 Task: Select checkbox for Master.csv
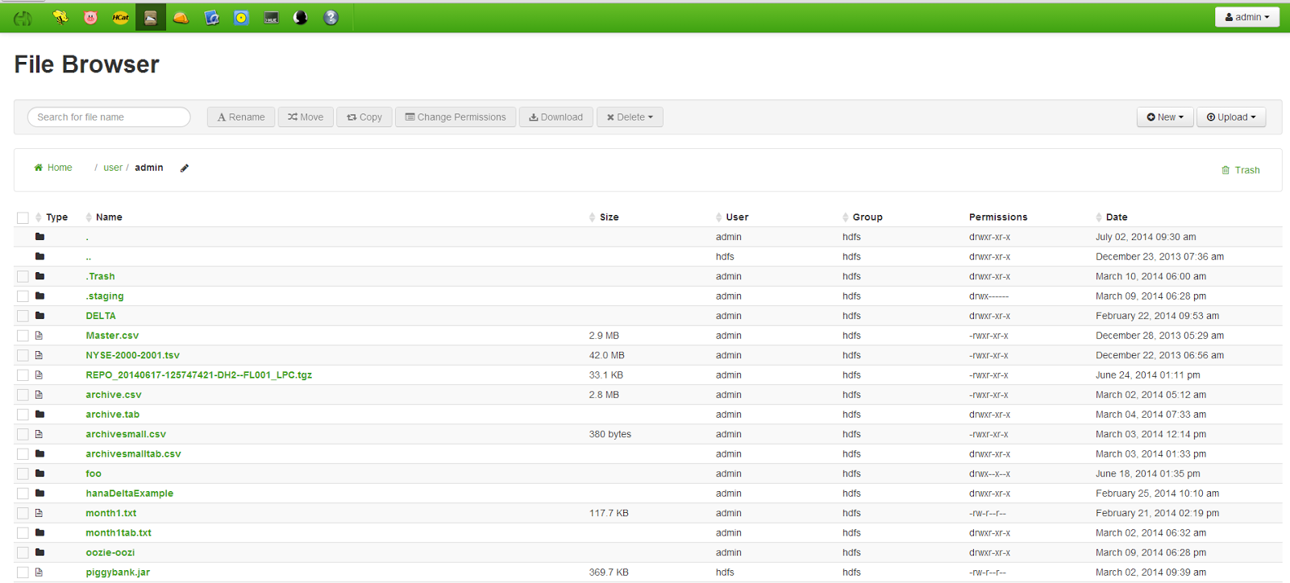coord(23,336)
